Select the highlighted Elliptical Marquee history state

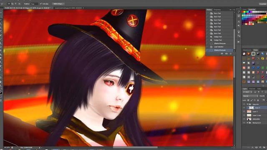coord(219,50)
